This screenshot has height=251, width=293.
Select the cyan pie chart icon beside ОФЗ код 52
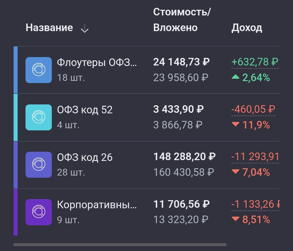38,117
